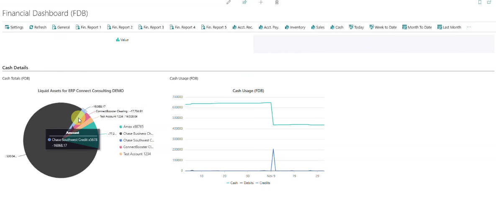Click the Cash Usage (FDB) part title
Viewport: 496px width, 200px height.
tap(184, 79)
